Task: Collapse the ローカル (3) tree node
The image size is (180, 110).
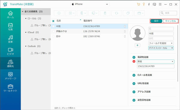Action: [26, 19]
